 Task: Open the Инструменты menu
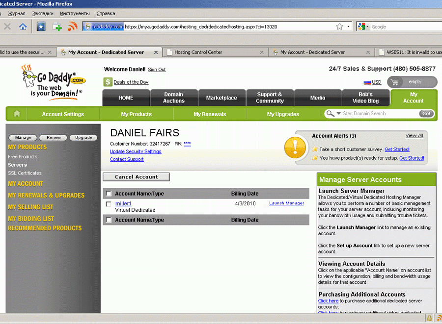tap(75, 14)
